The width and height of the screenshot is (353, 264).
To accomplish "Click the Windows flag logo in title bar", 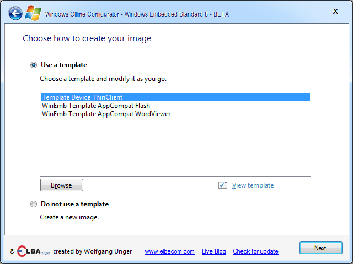I will (x=33, y=13).
